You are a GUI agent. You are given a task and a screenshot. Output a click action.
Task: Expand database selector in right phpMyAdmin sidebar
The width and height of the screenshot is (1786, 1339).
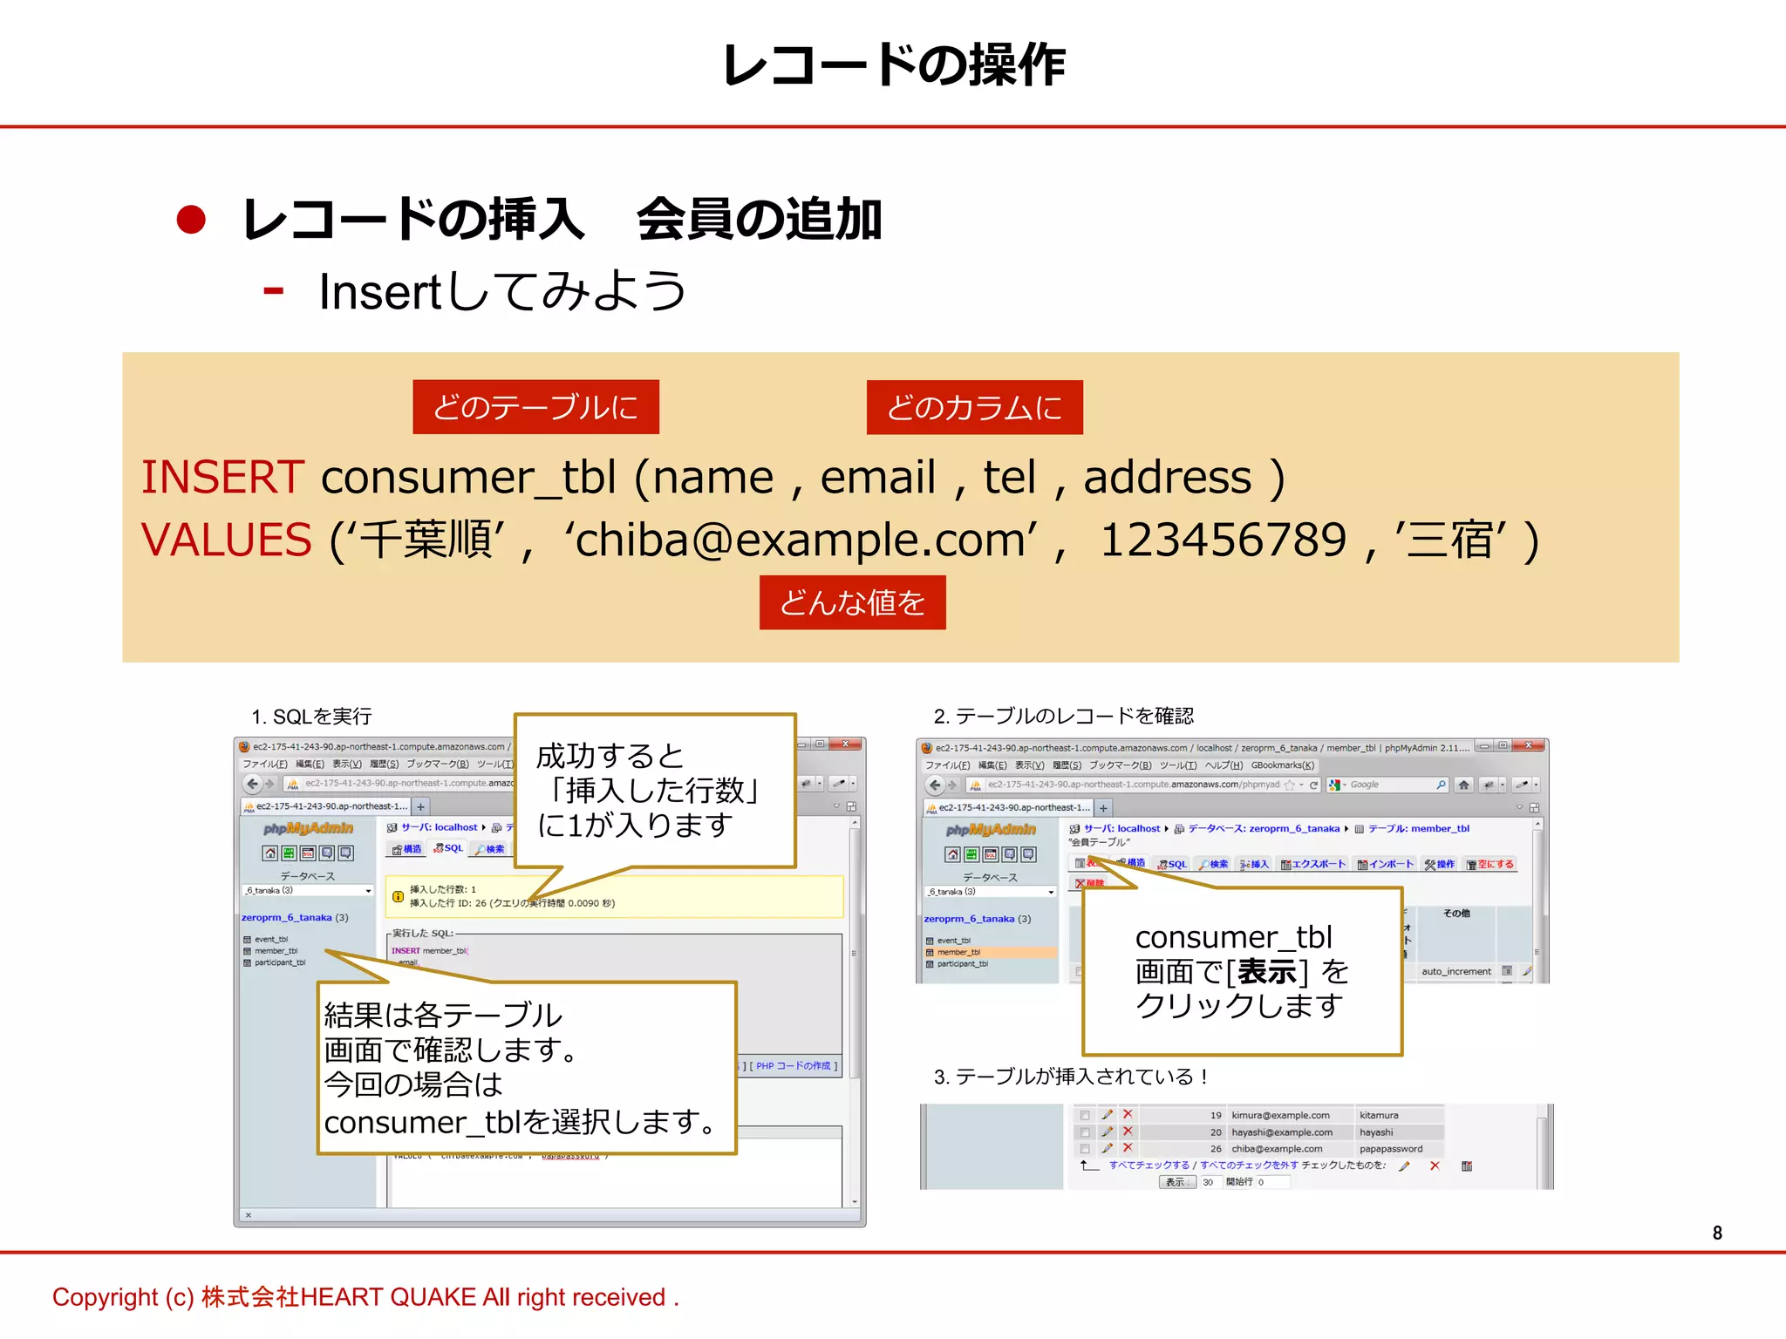1051,892
